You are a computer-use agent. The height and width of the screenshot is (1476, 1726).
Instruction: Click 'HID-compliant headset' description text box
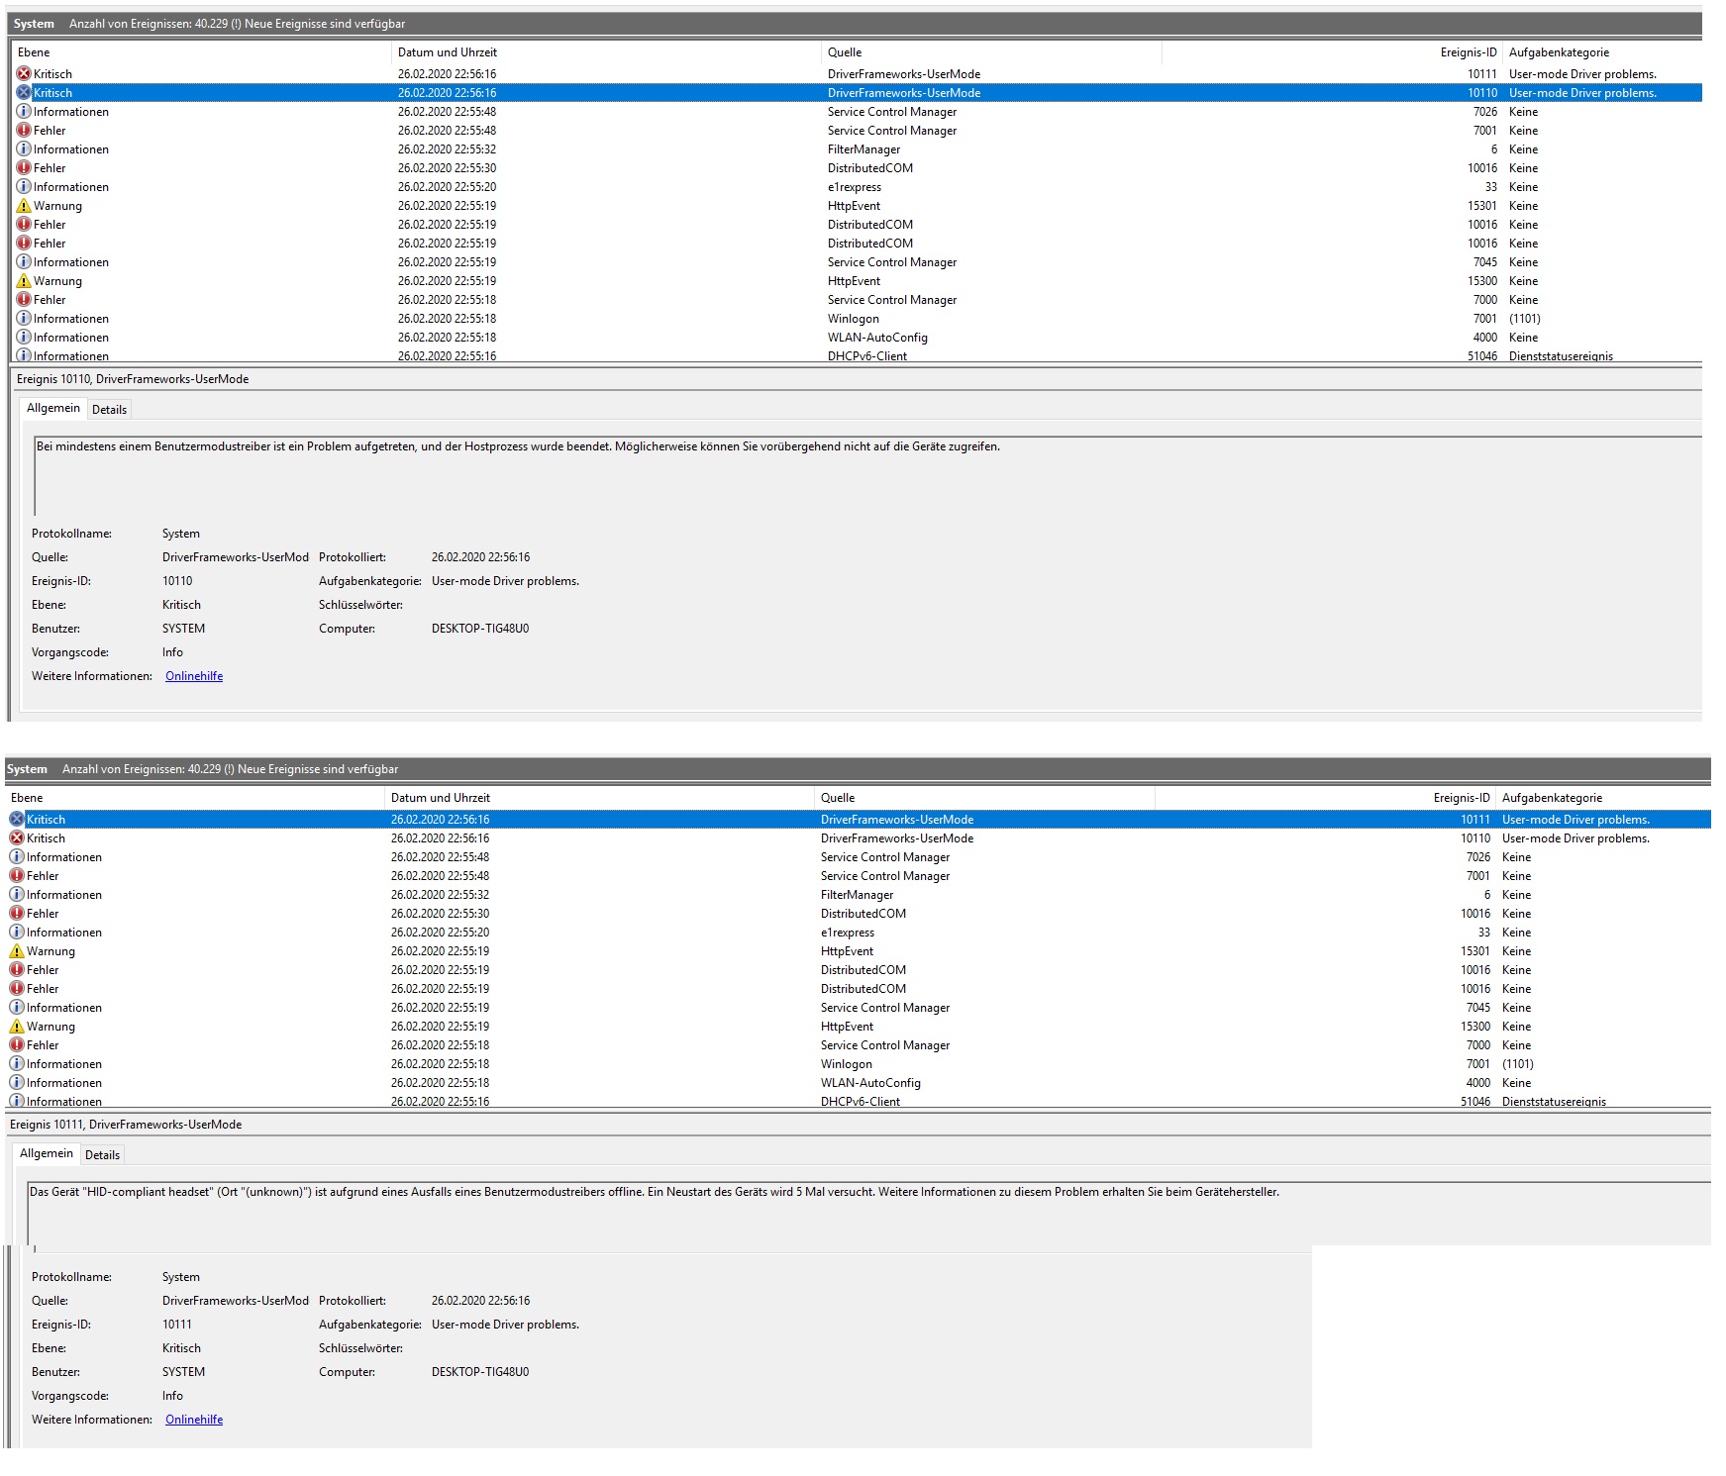click(x=868, y=1214)
